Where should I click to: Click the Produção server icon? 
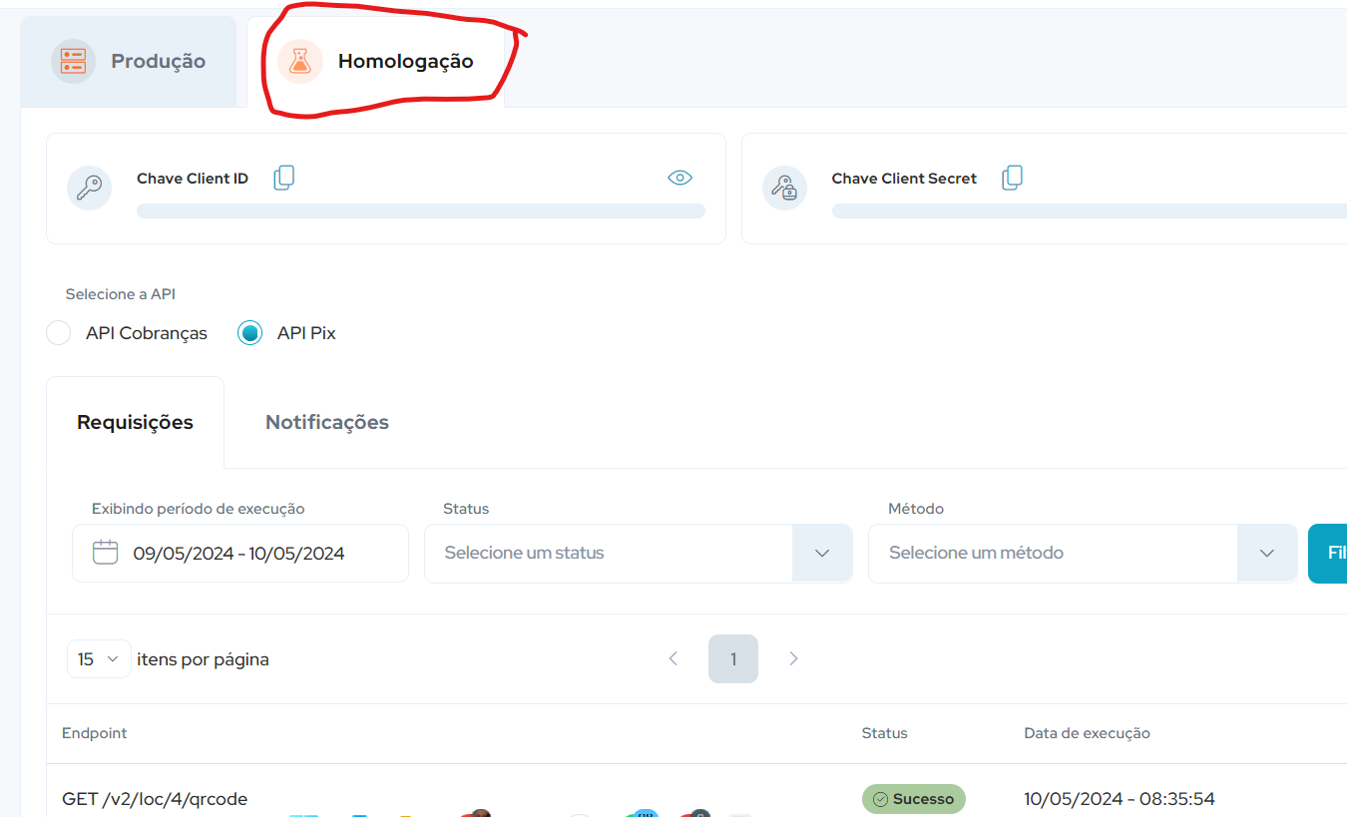pyautogui.click(x=73, y=61)
